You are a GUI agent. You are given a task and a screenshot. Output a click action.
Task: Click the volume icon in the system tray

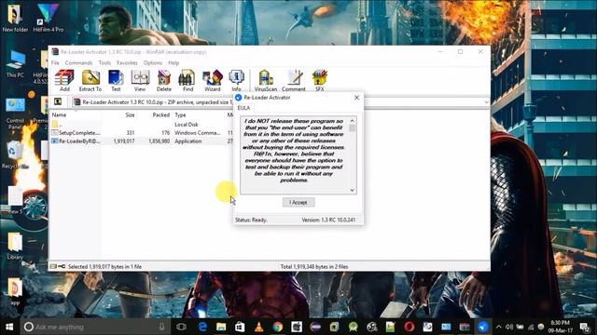pyautogui.click(x=509, y=327)
